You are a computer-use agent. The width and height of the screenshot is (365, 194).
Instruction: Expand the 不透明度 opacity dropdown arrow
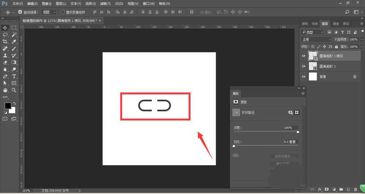click(362, 39)
